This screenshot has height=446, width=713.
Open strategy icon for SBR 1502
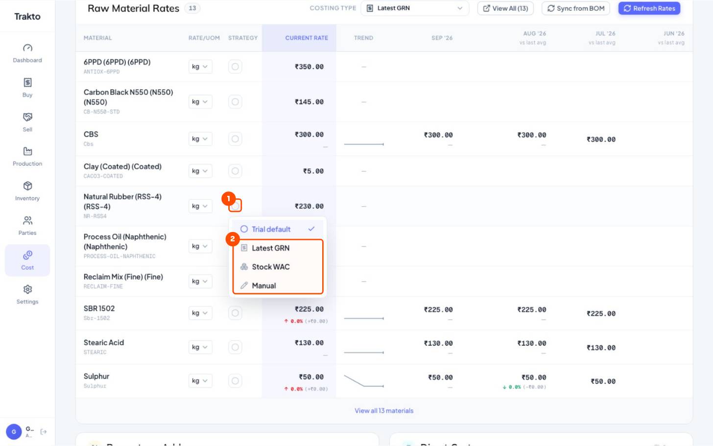pos(235,313)
